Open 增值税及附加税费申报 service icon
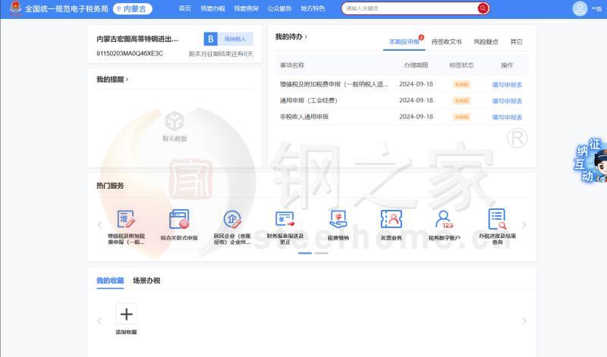Screen dimensions: 607x357 tap(126, 221)
